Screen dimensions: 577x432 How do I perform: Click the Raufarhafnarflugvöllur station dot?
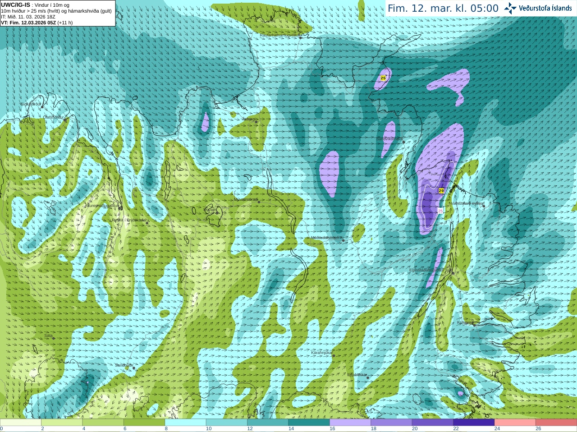tap(301, 37)
